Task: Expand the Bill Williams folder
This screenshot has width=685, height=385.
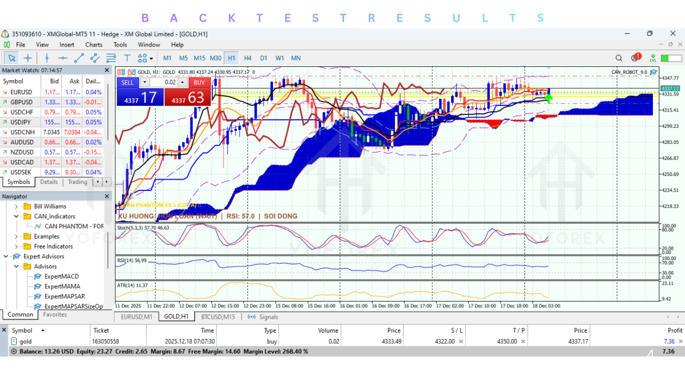Action: tap(16, 206)
